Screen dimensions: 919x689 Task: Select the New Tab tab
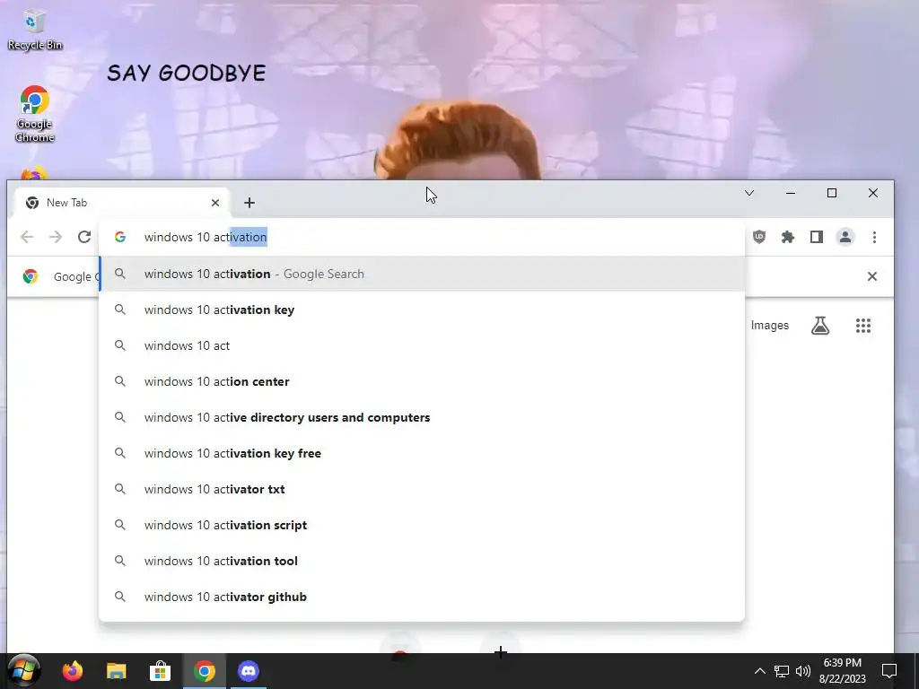point(121,203)
